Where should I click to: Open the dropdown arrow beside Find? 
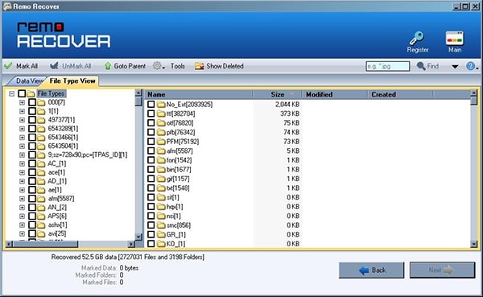click(455, 66)
